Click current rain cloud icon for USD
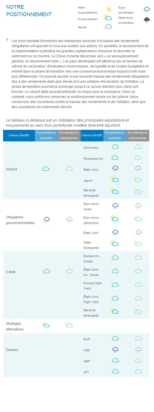154x412 pixels. click(115, 350)
